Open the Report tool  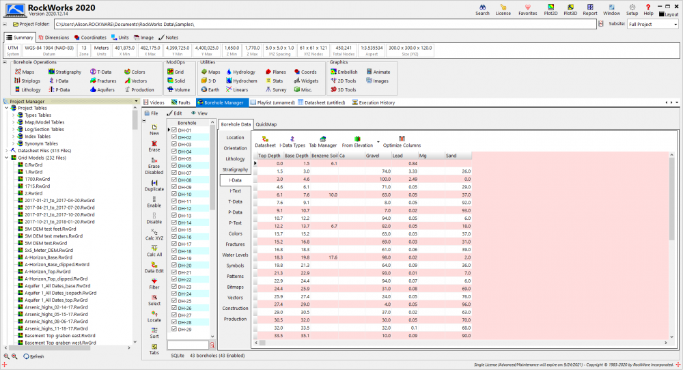coord(590,10)
